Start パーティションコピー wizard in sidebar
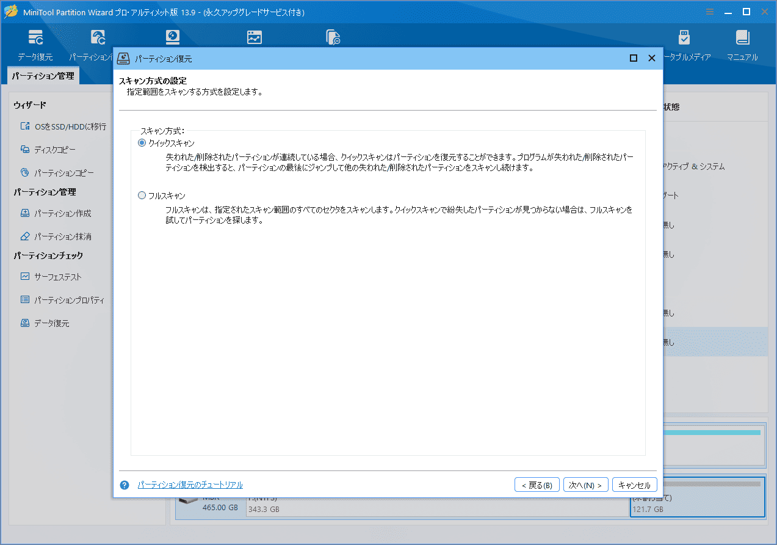Viewport: 777px width, 545px height. pyautogui.click(x=57, y=173)
